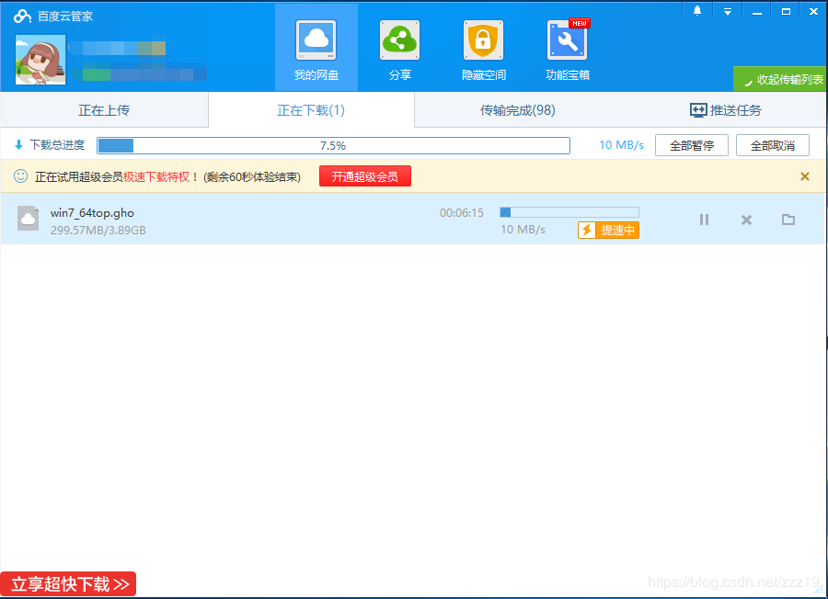828x599 pixels.
Task: Click the win7_64top.gho progress bar
Action: tap(569, 212)
